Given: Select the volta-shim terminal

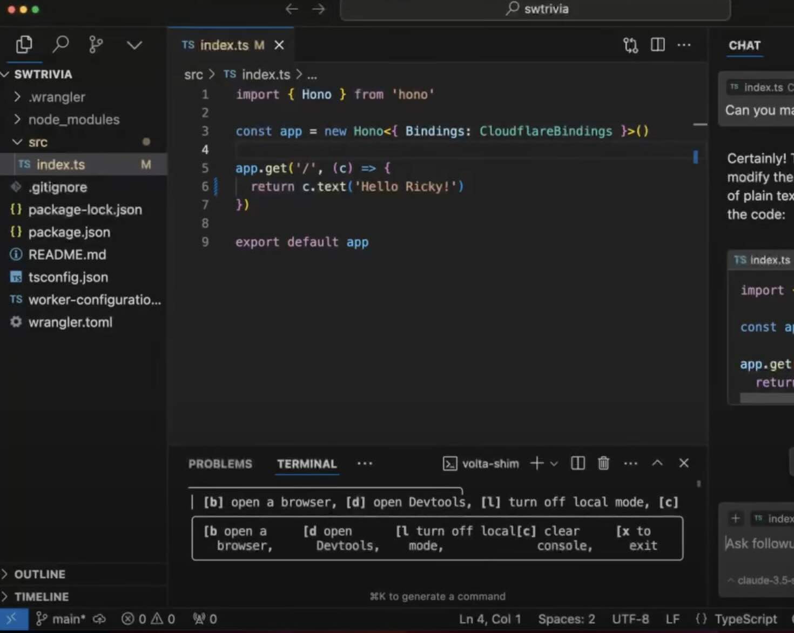Looking at the screenshot, I should coord(481,463).
